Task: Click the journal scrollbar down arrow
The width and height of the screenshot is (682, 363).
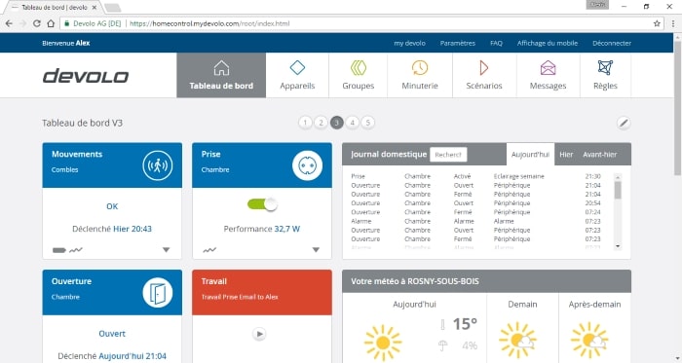Action: 618,246
